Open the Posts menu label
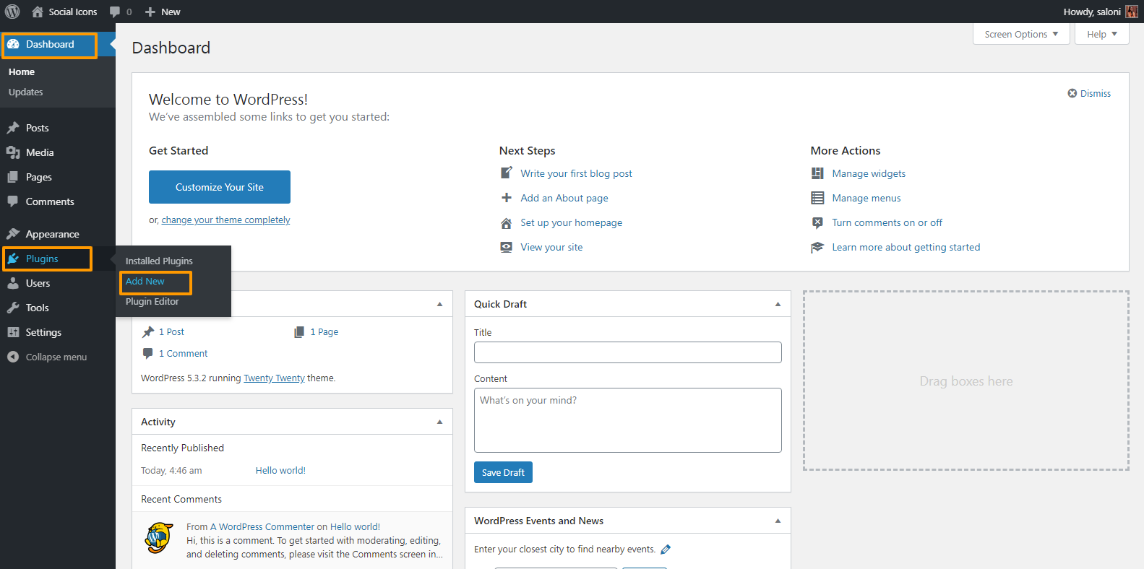Viewport: 1144px width, 569px height. pos(38,128)
